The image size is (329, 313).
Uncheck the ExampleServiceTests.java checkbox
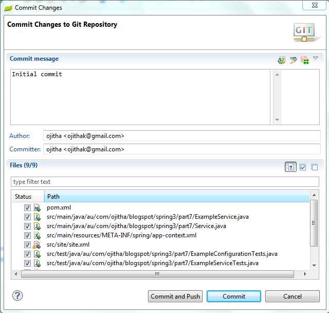[27, 263]
